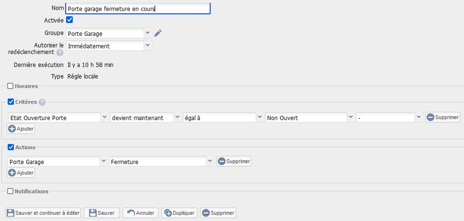The height and width of the screenshot is (221, 464).
Task: Click Dupliquer to duplicate this rule
Action: tap(179, 213)
